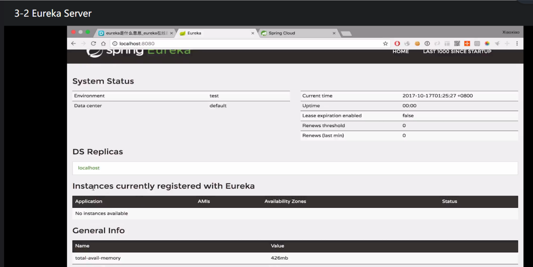Open the orange cross-arrows extension icon

pos(467,44)
